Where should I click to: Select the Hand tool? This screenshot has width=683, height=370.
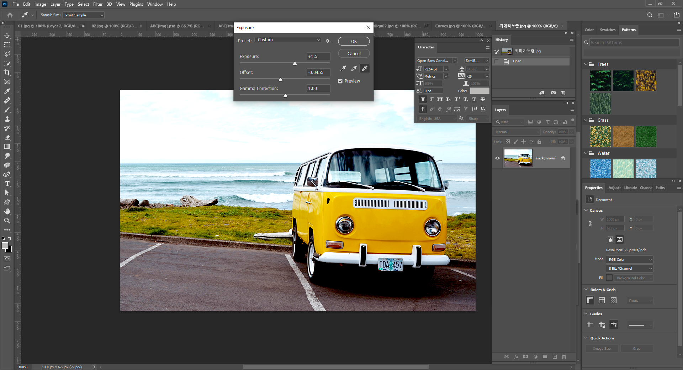[7, 211]
